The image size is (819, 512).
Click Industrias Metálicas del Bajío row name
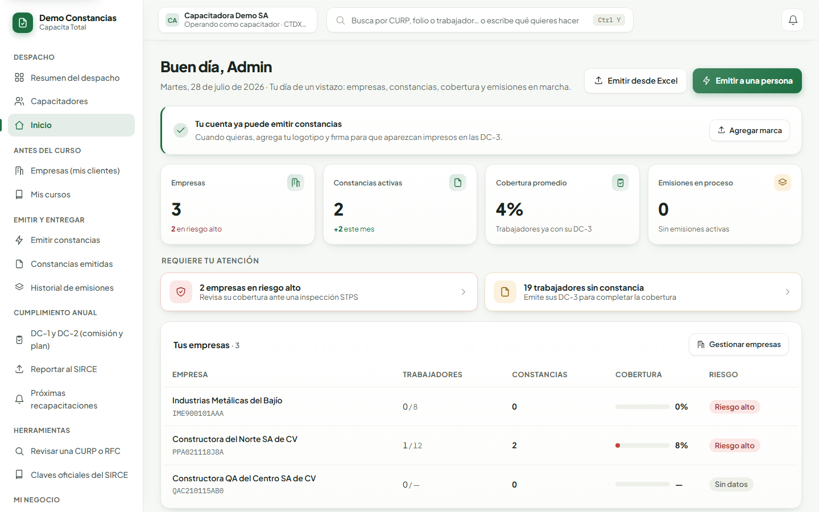click(x=227, y=400)
